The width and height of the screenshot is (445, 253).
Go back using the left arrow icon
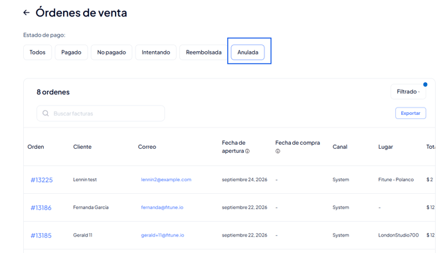pos(27,13)
